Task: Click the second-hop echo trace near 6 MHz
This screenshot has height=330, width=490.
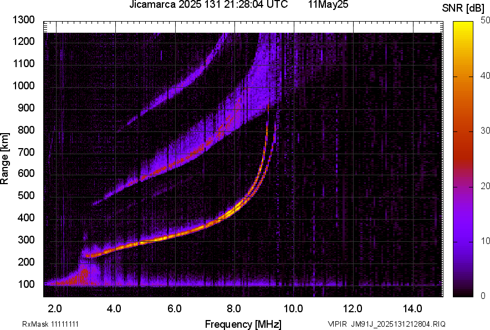Action: click(175, 164)
